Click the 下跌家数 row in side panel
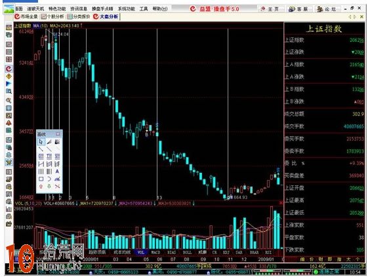Image resolution: width=368 pixels, height=277 pixels. coord(324,250)
